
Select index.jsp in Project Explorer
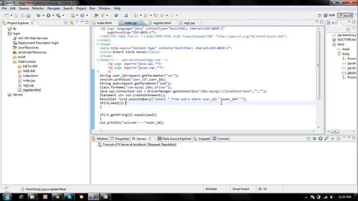point(29,80)
